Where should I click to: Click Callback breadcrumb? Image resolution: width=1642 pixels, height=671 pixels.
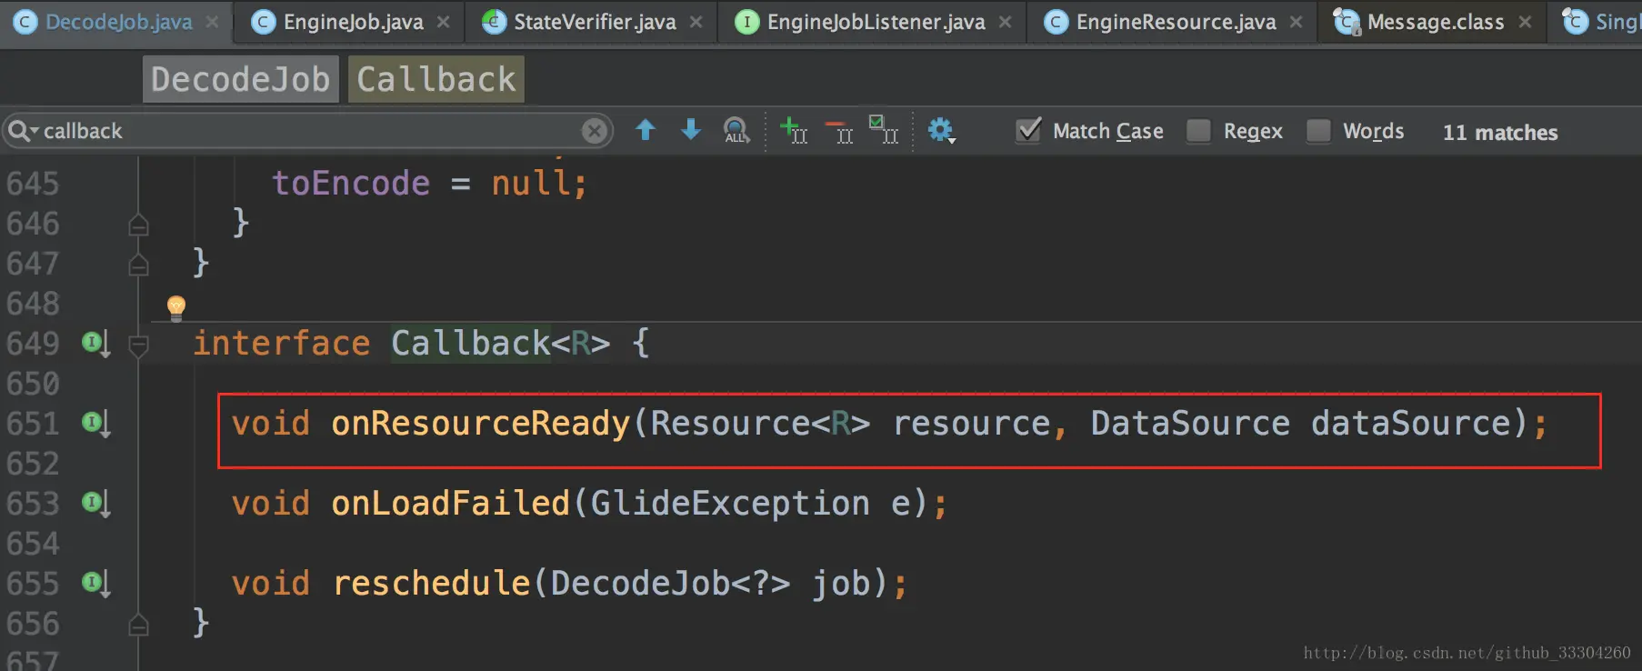tap(436, 79)
